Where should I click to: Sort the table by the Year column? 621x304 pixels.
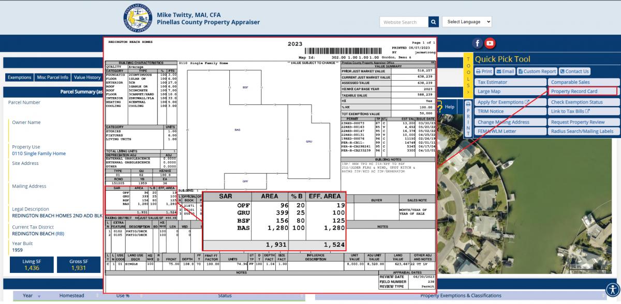27,296
